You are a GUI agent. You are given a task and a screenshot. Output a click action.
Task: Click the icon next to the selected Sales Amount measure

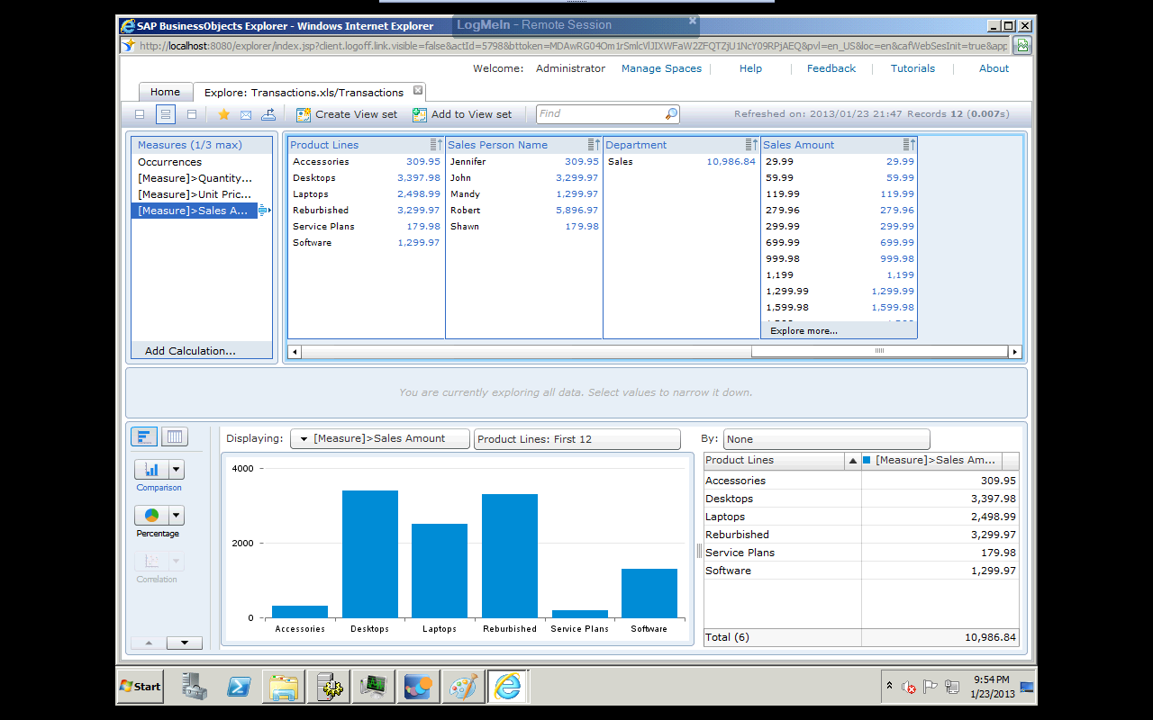coord(264,211)
